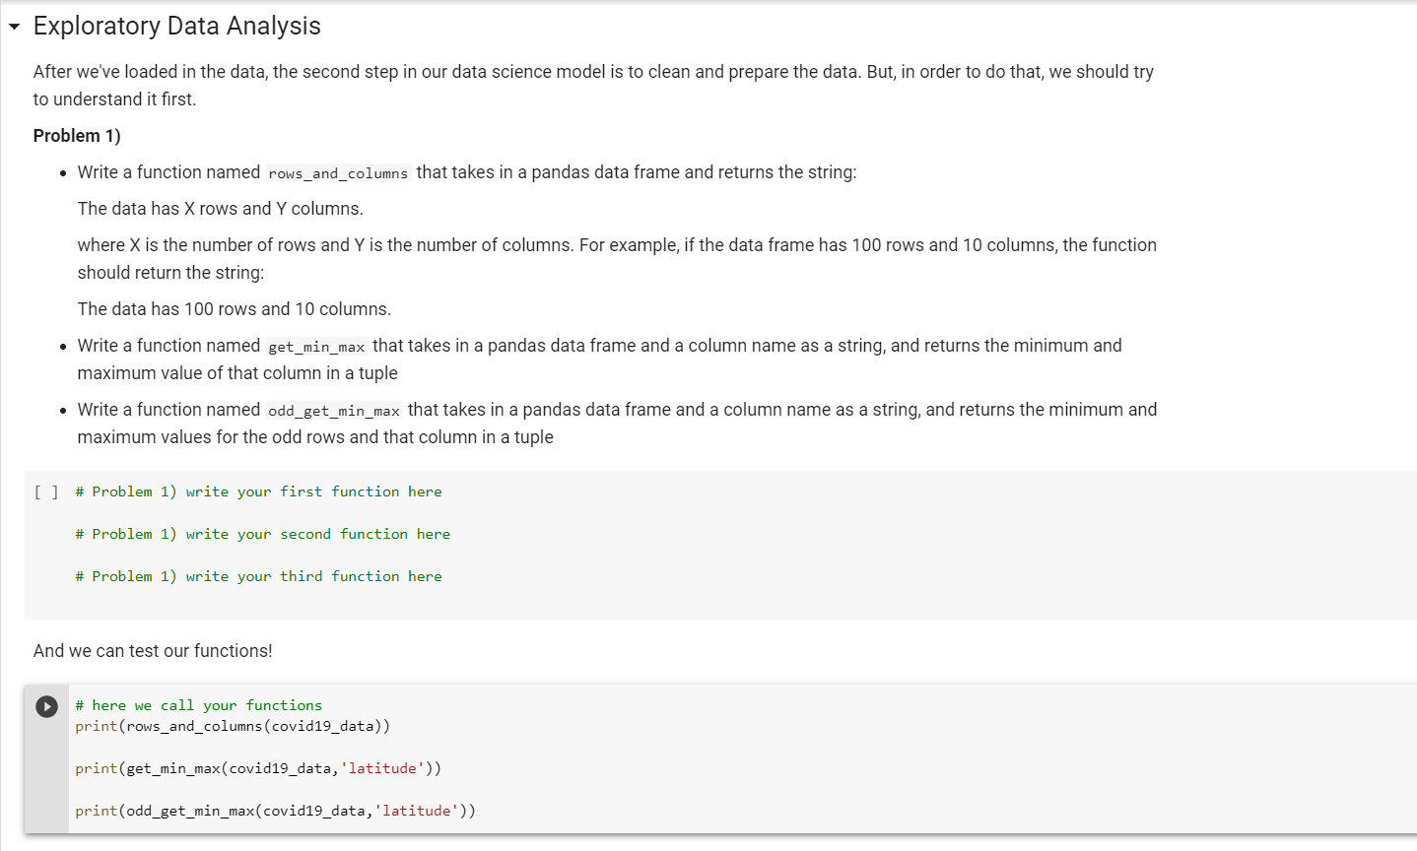Click the disclosure triangle beside the section heading

tap(13, 27)
